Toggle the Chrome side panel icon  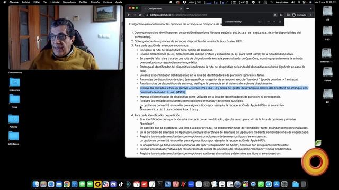(x=288, y=15)
